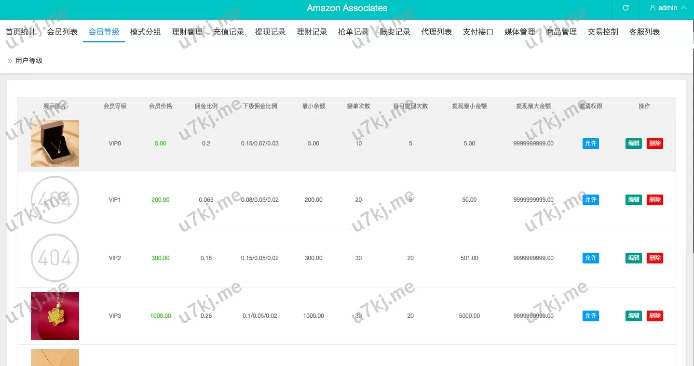Open the 客服列表 tab
The width and height of the screenshot is (694, 366).
click(644, 32)
